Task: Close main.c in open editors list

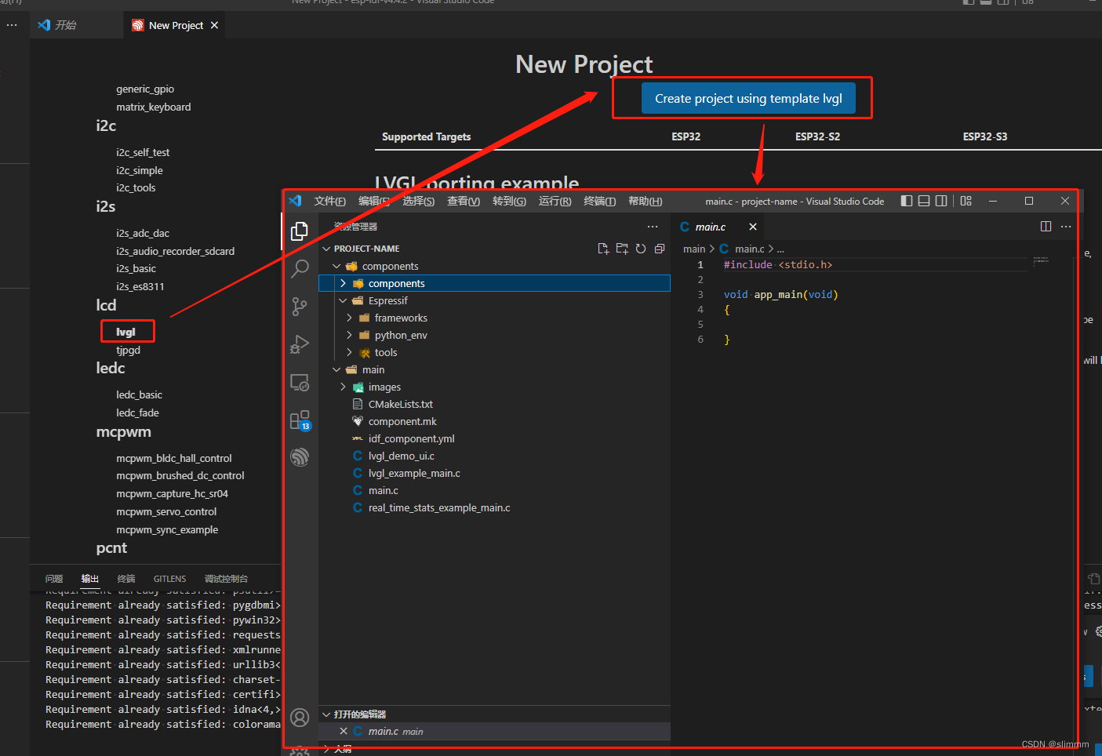Action: tap(344, 731)
